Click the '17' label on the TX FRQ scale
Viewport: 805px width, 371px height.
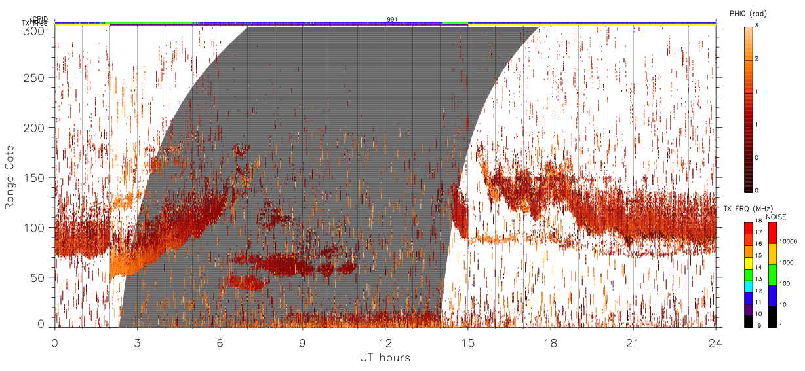tap(758, 232)
